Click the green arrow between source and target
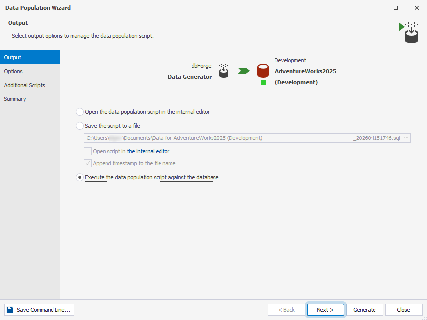 click(x=244, y=71)
